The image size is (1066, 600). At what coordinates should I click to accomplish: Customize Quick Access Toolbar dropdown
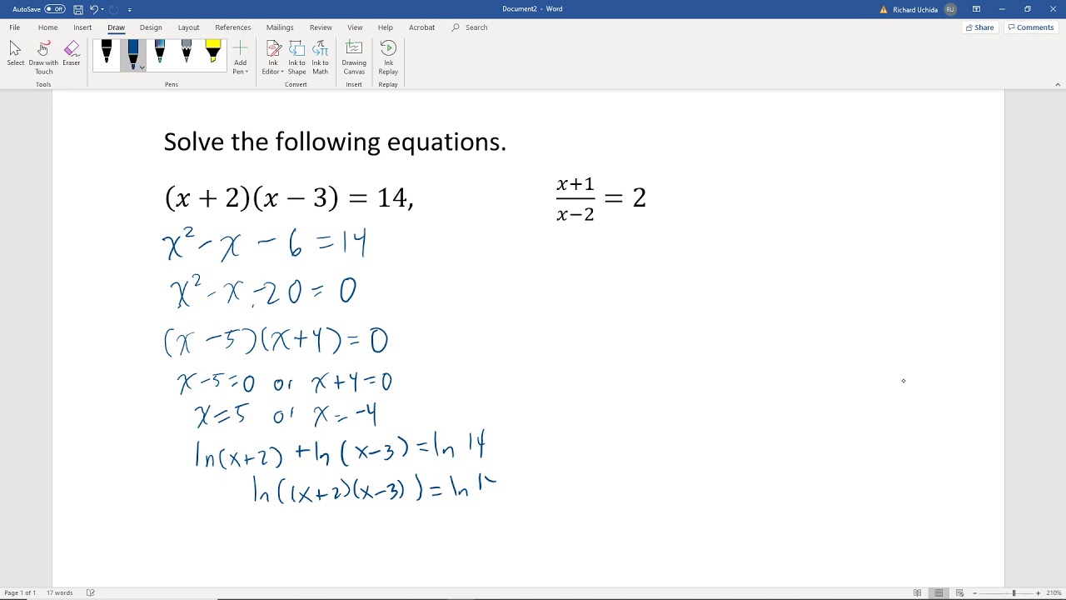pos(130,9)
